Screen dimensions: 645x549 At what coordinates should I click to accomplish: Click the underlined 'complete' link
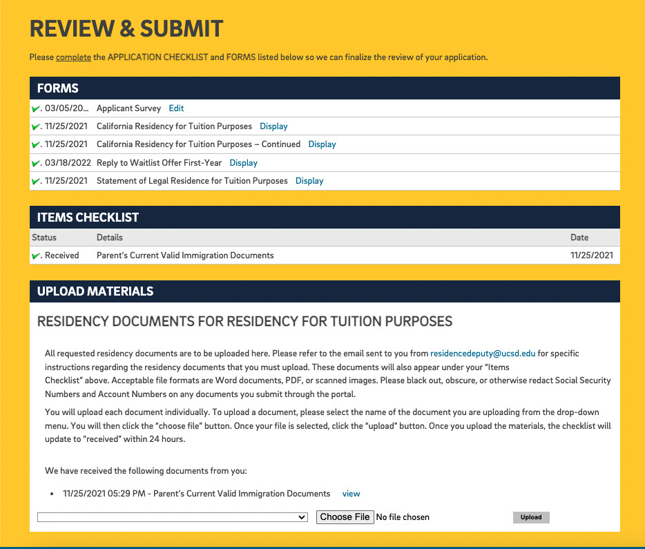coord(73,57)
